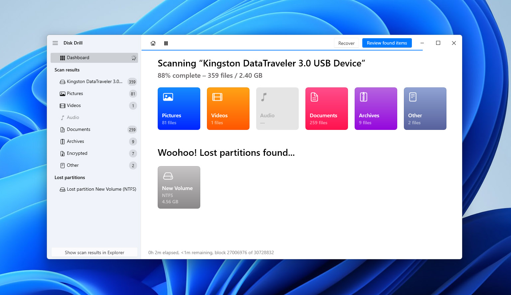The width and height of the screenshot is (511, 295).
Task: Click the music note icon on Audio card
Action: coord(264,97)
